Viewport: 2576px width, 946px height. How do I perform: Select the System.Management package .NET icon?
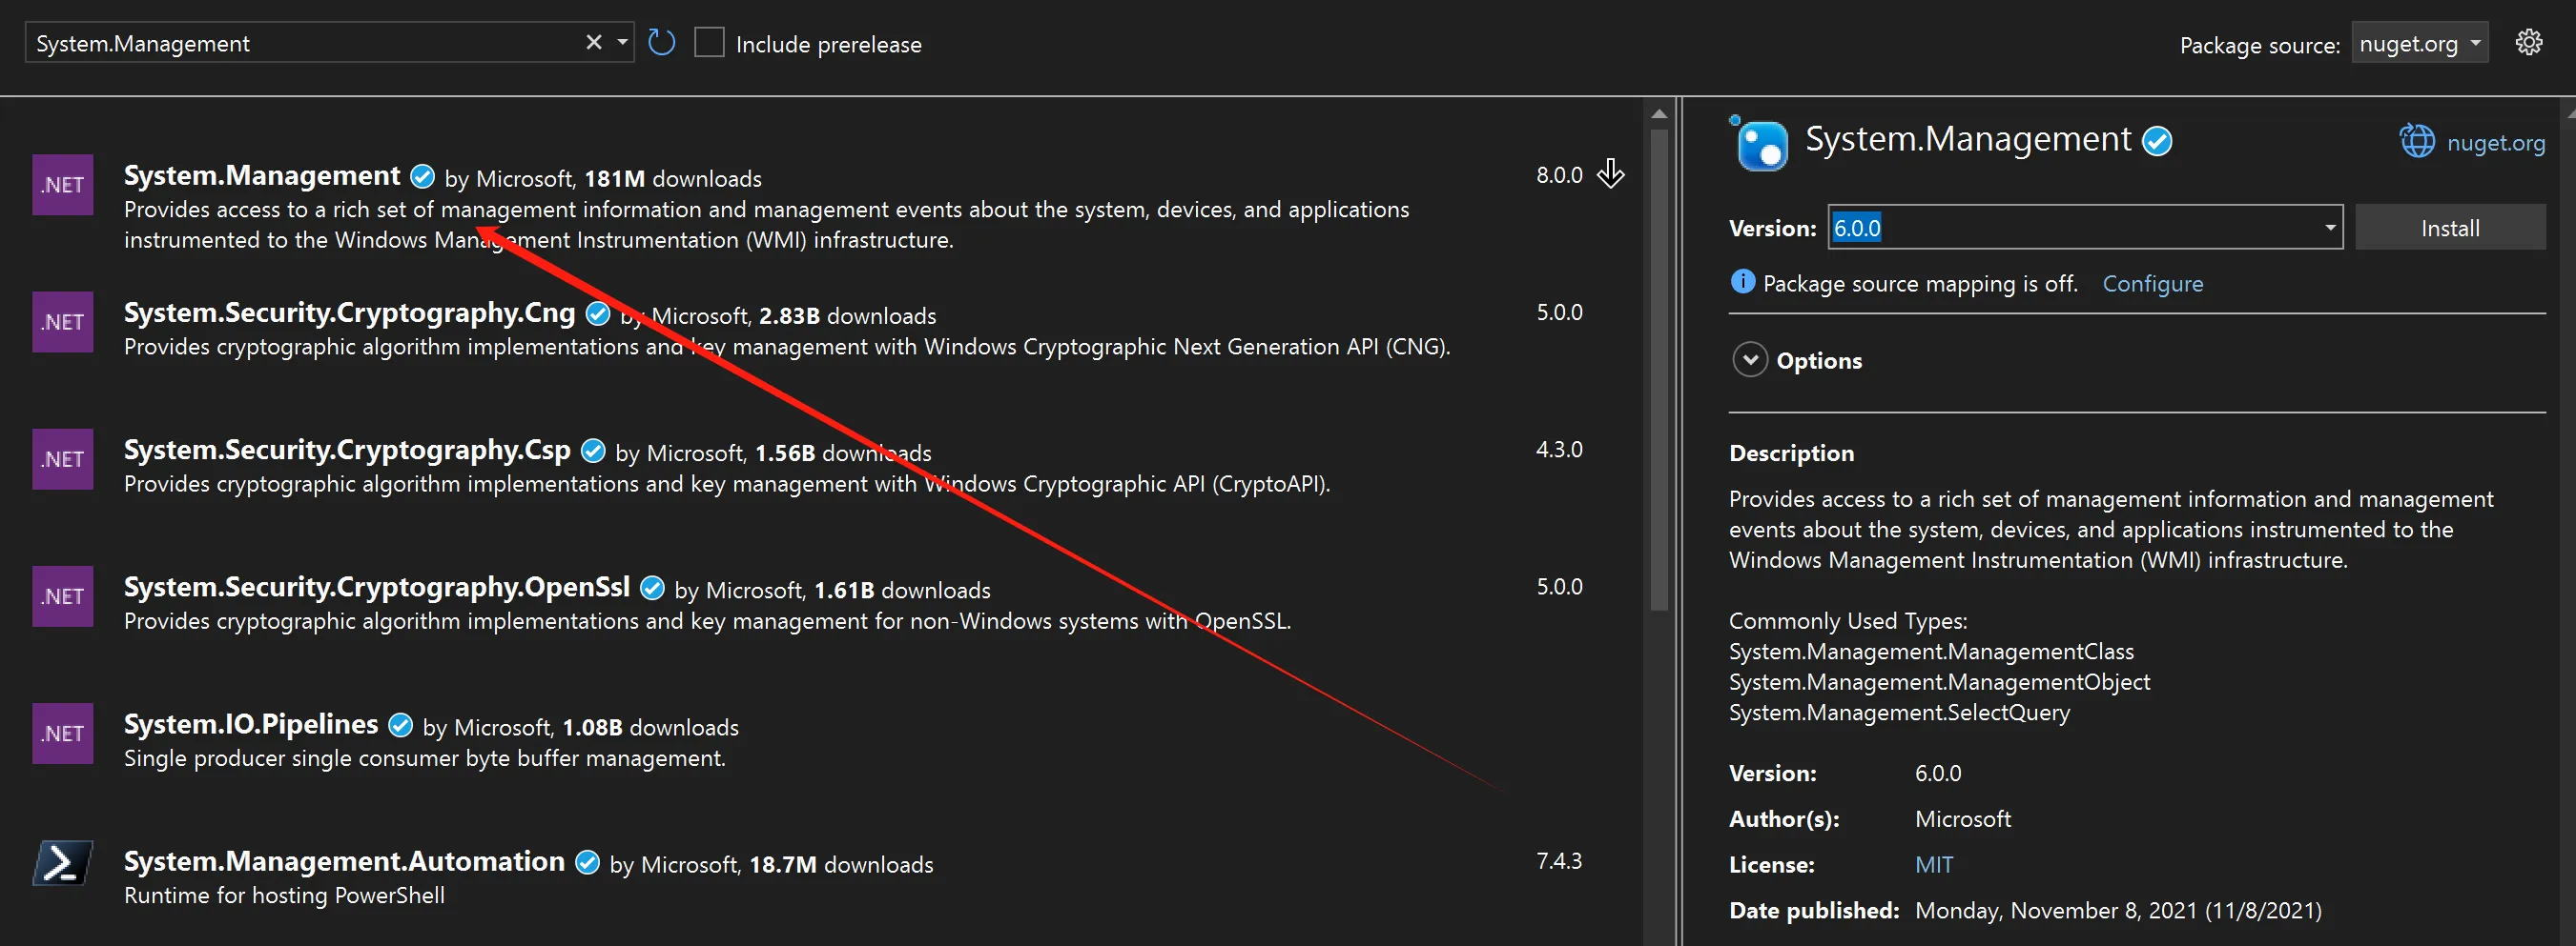coord(63,185)
